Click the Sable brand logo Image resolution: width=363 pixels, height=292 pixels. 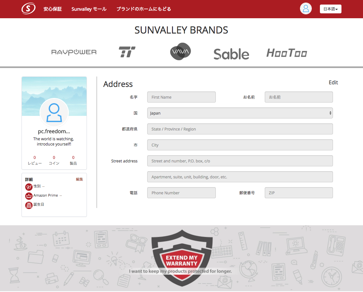[231, 54]
